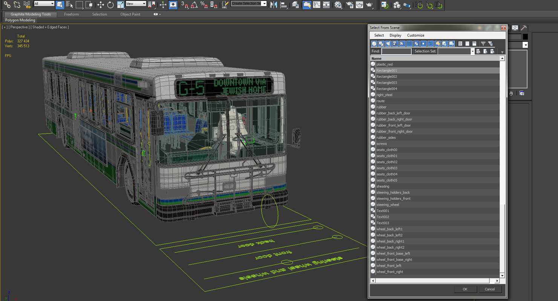Switch to the Object Paint tab
Screen dimensions: 558x301
(130, 14)
